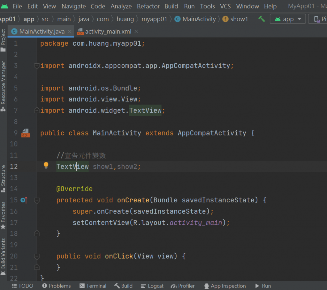Screen dimensions: 327x290
Task: Open the Analyze menu
Action: click(121, 6)
